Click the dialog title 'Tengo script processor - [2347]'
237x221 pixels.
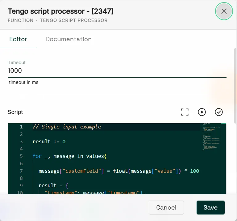point(60,11)
